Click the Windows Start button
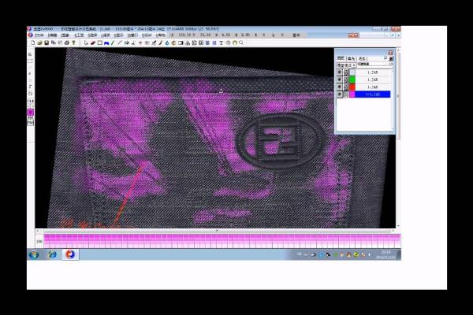The width and height of the screenshot is (473, 315). click(x=33, y=255)
